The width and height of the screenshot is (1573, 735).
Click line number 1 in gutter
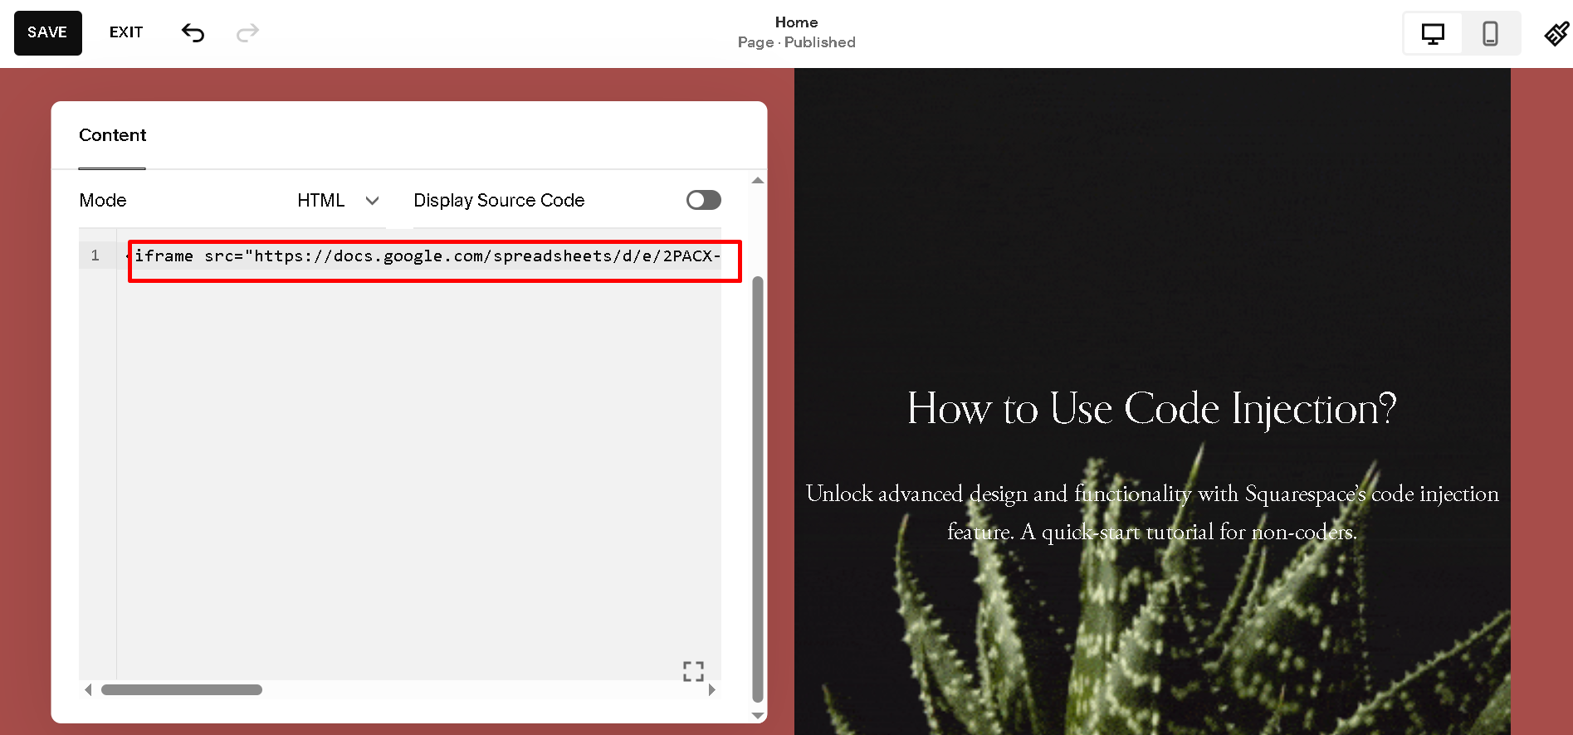tap(95, 256)
